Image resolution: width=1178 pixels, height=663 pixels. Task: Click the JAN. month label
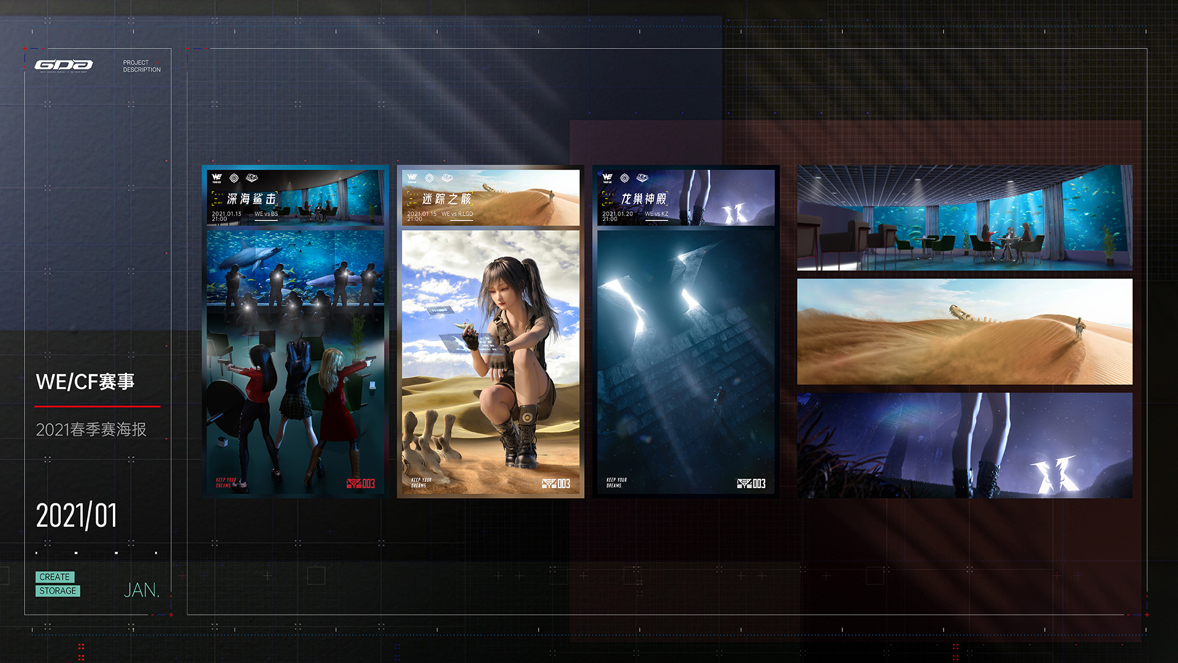pyautogui.click(x=142, y=591)
